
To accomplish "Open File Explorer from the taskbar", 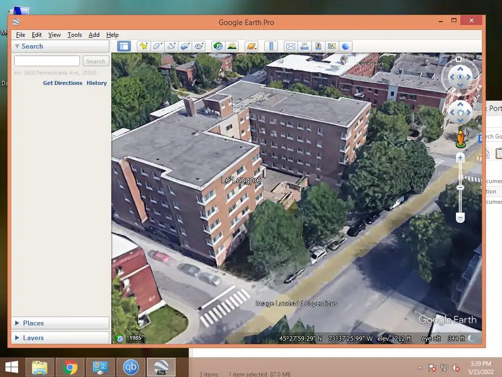I will [39, 367].
